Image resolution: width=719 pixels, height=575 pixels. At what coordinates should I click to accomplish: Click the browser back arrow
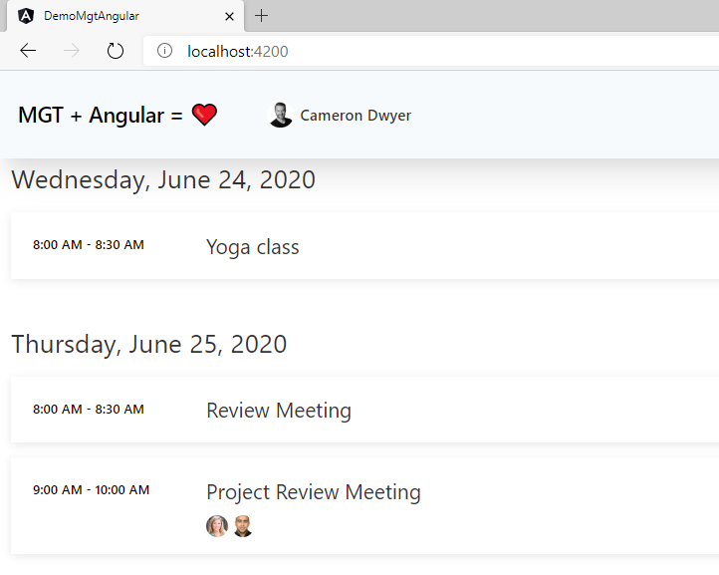pyautogui.click(x=28, y=51)
